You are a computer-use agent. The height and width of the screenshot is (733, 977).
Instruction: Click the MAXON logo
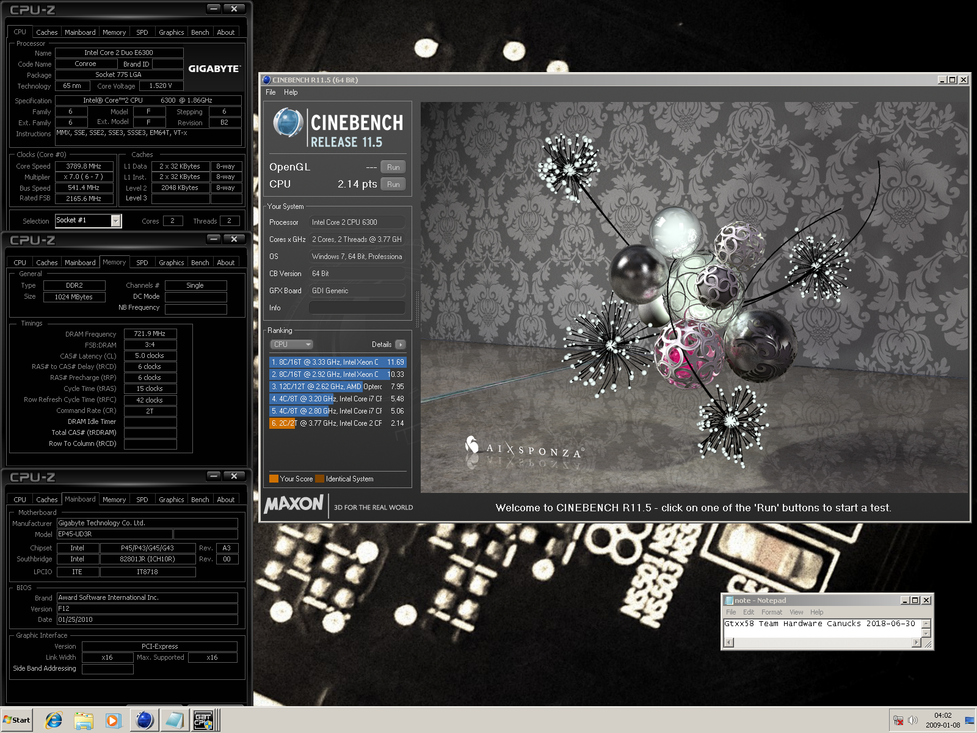pos(294,504)
